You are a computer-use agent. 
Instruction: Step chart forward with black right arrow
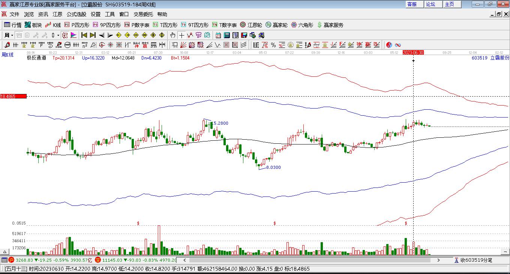110,35
